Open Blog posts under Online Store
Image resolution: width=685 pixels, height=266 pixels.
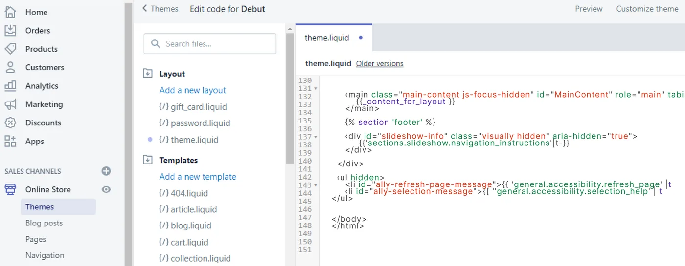coord(44,223)
